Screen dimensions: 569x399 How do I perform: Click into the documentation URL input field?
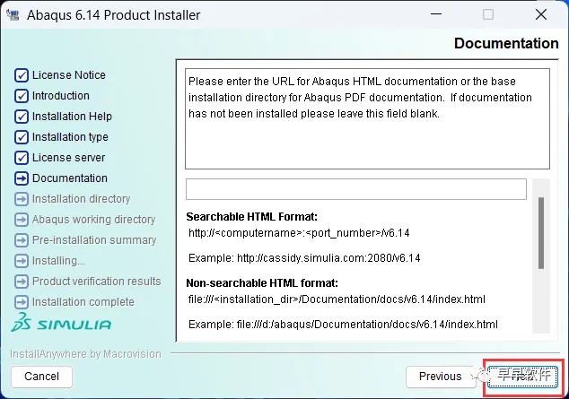356,189
